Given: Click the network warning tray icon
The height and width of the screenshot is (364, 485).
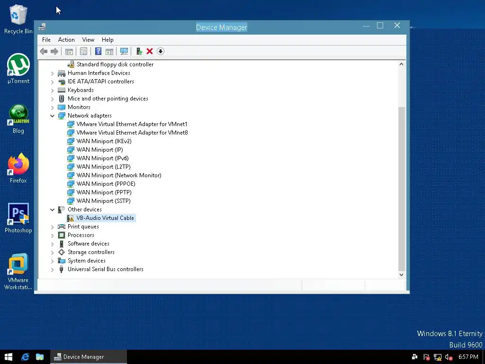Looking at the screenshot, I should [437, 357].
